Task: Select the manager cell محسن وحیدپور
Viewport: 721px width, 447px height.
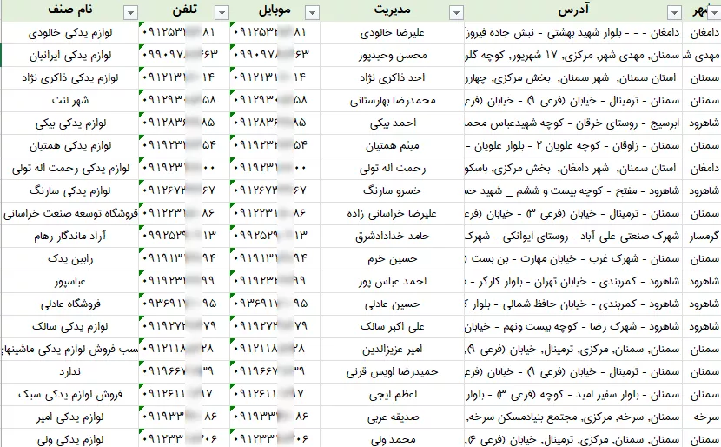Action: [393, 56]
